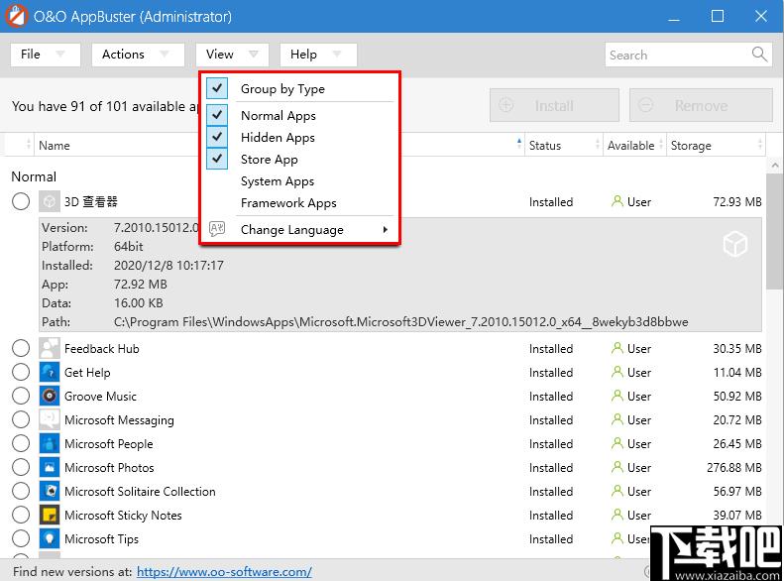Click the user icon in Sticky Notes row
The width and height of the screenshot is (784, 581).
click(x=617, y=515)
